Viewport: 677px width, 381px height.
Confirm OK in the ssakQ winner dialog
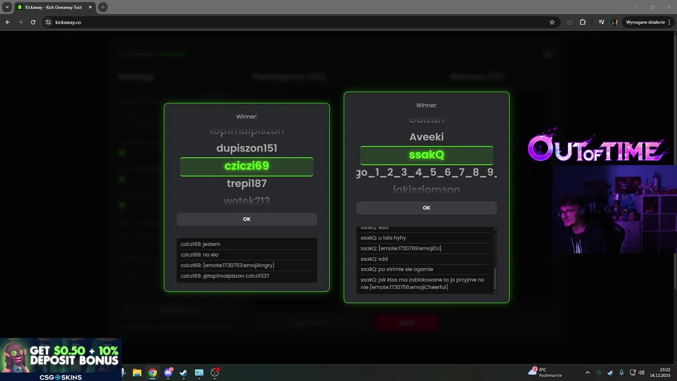(426, 208)
